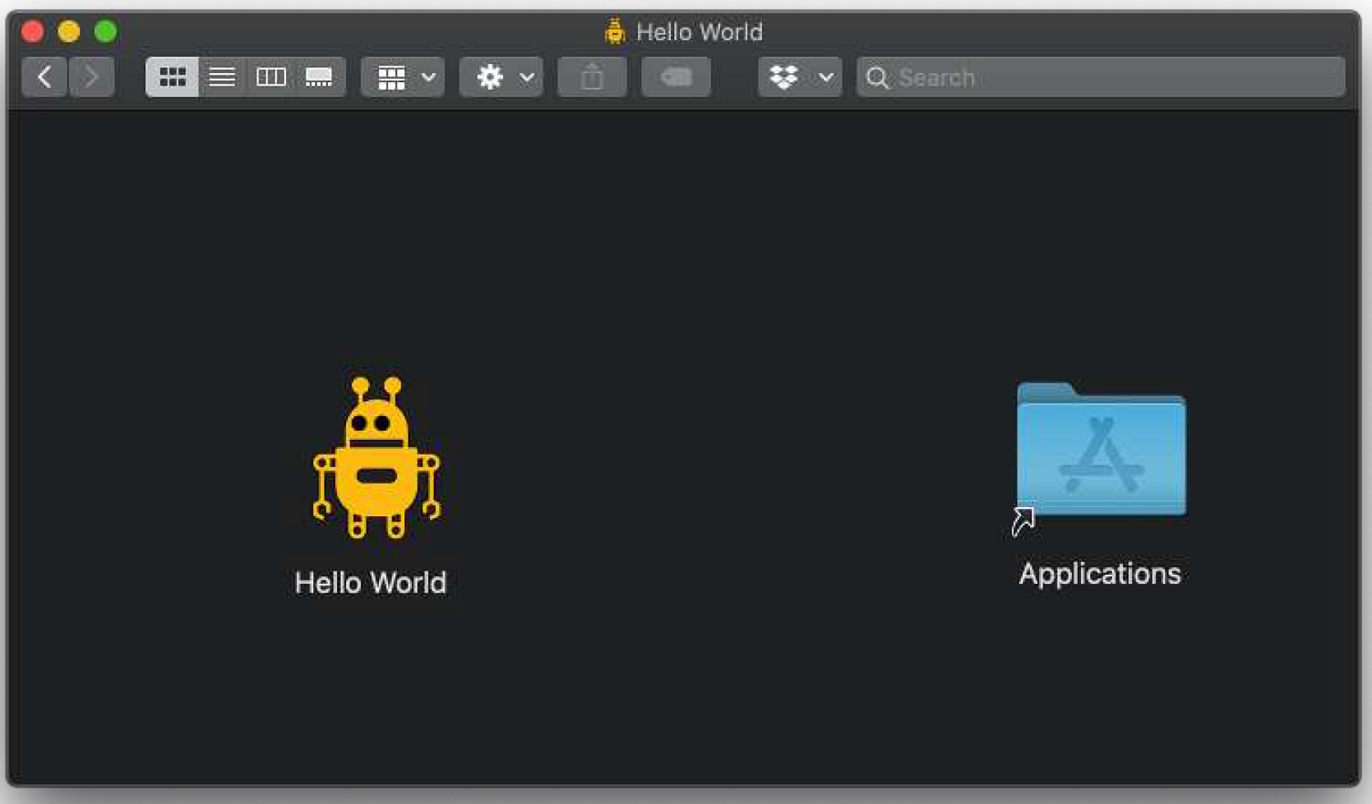This screenshot has height=804, width=1372.
Task: Go back using the left chevron button
Action: coord(44,77)
